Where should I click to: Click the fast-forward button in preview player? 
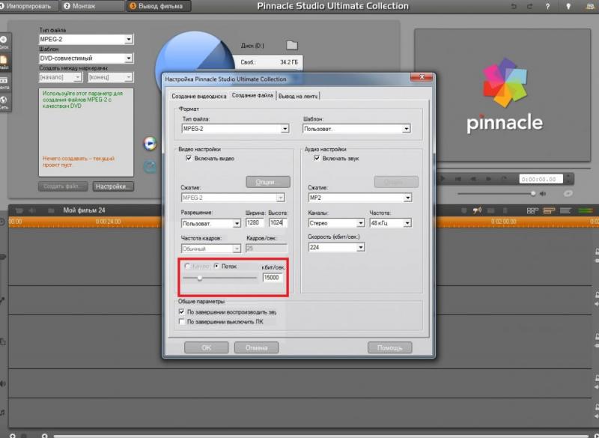click(488, 179)
